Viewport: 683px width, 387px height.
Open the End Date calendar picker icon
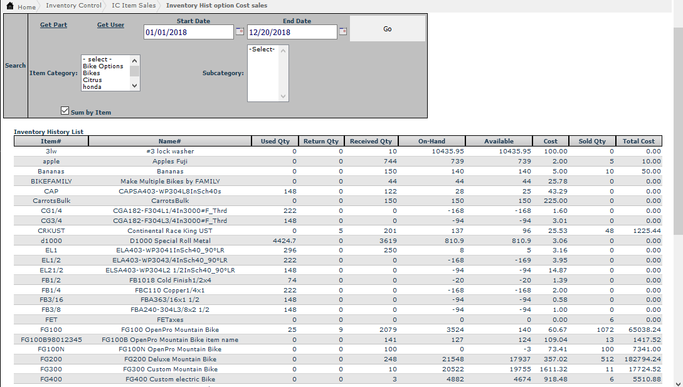coord(342,31)
